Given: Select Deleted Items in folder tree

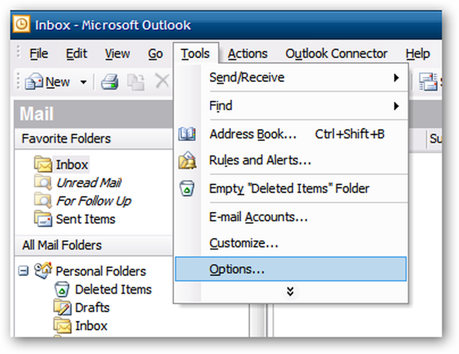Looking at the screenshot, I should point(113,289).
